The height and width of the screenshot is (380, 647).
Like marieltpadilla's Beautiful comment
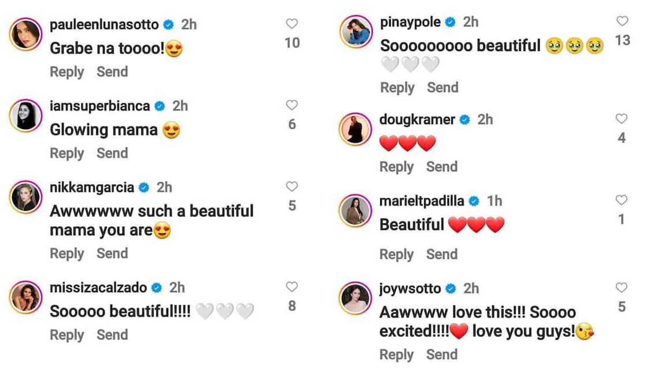[622, 200]
